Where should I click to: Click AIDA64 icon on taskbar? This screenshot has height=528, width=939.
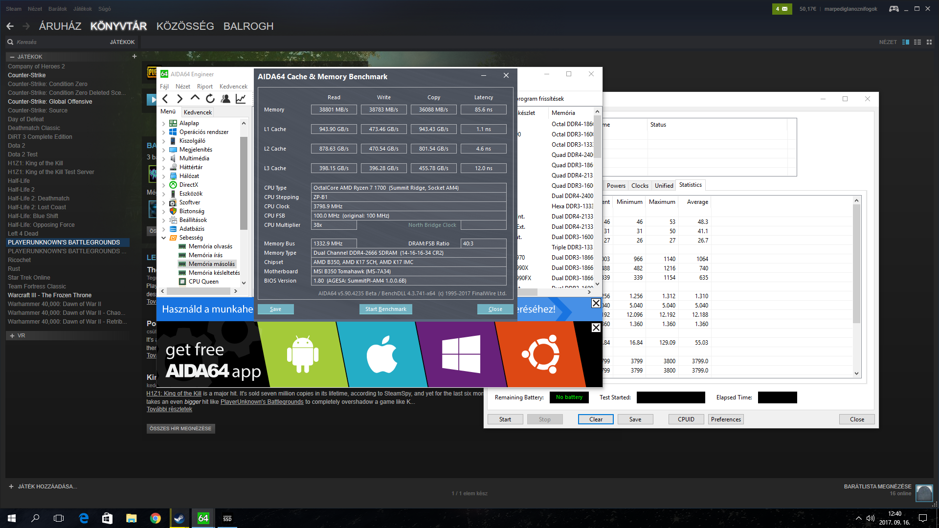pos(203,518)
